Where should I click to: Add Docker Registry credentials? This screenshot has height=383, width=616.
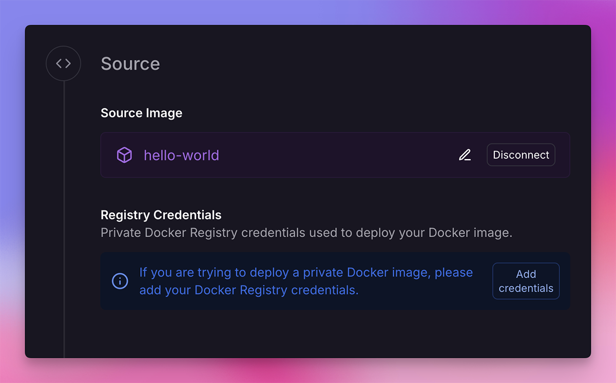click(526, 281)
